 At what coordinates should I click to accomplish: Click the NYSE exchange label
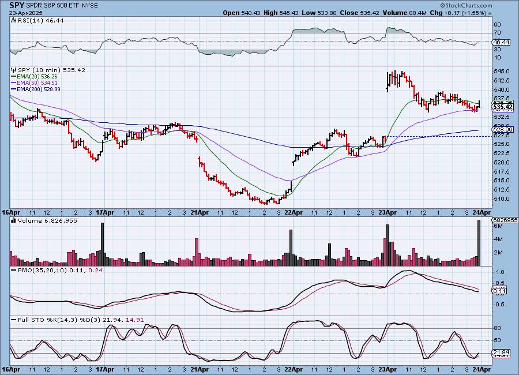pos(89,6)
